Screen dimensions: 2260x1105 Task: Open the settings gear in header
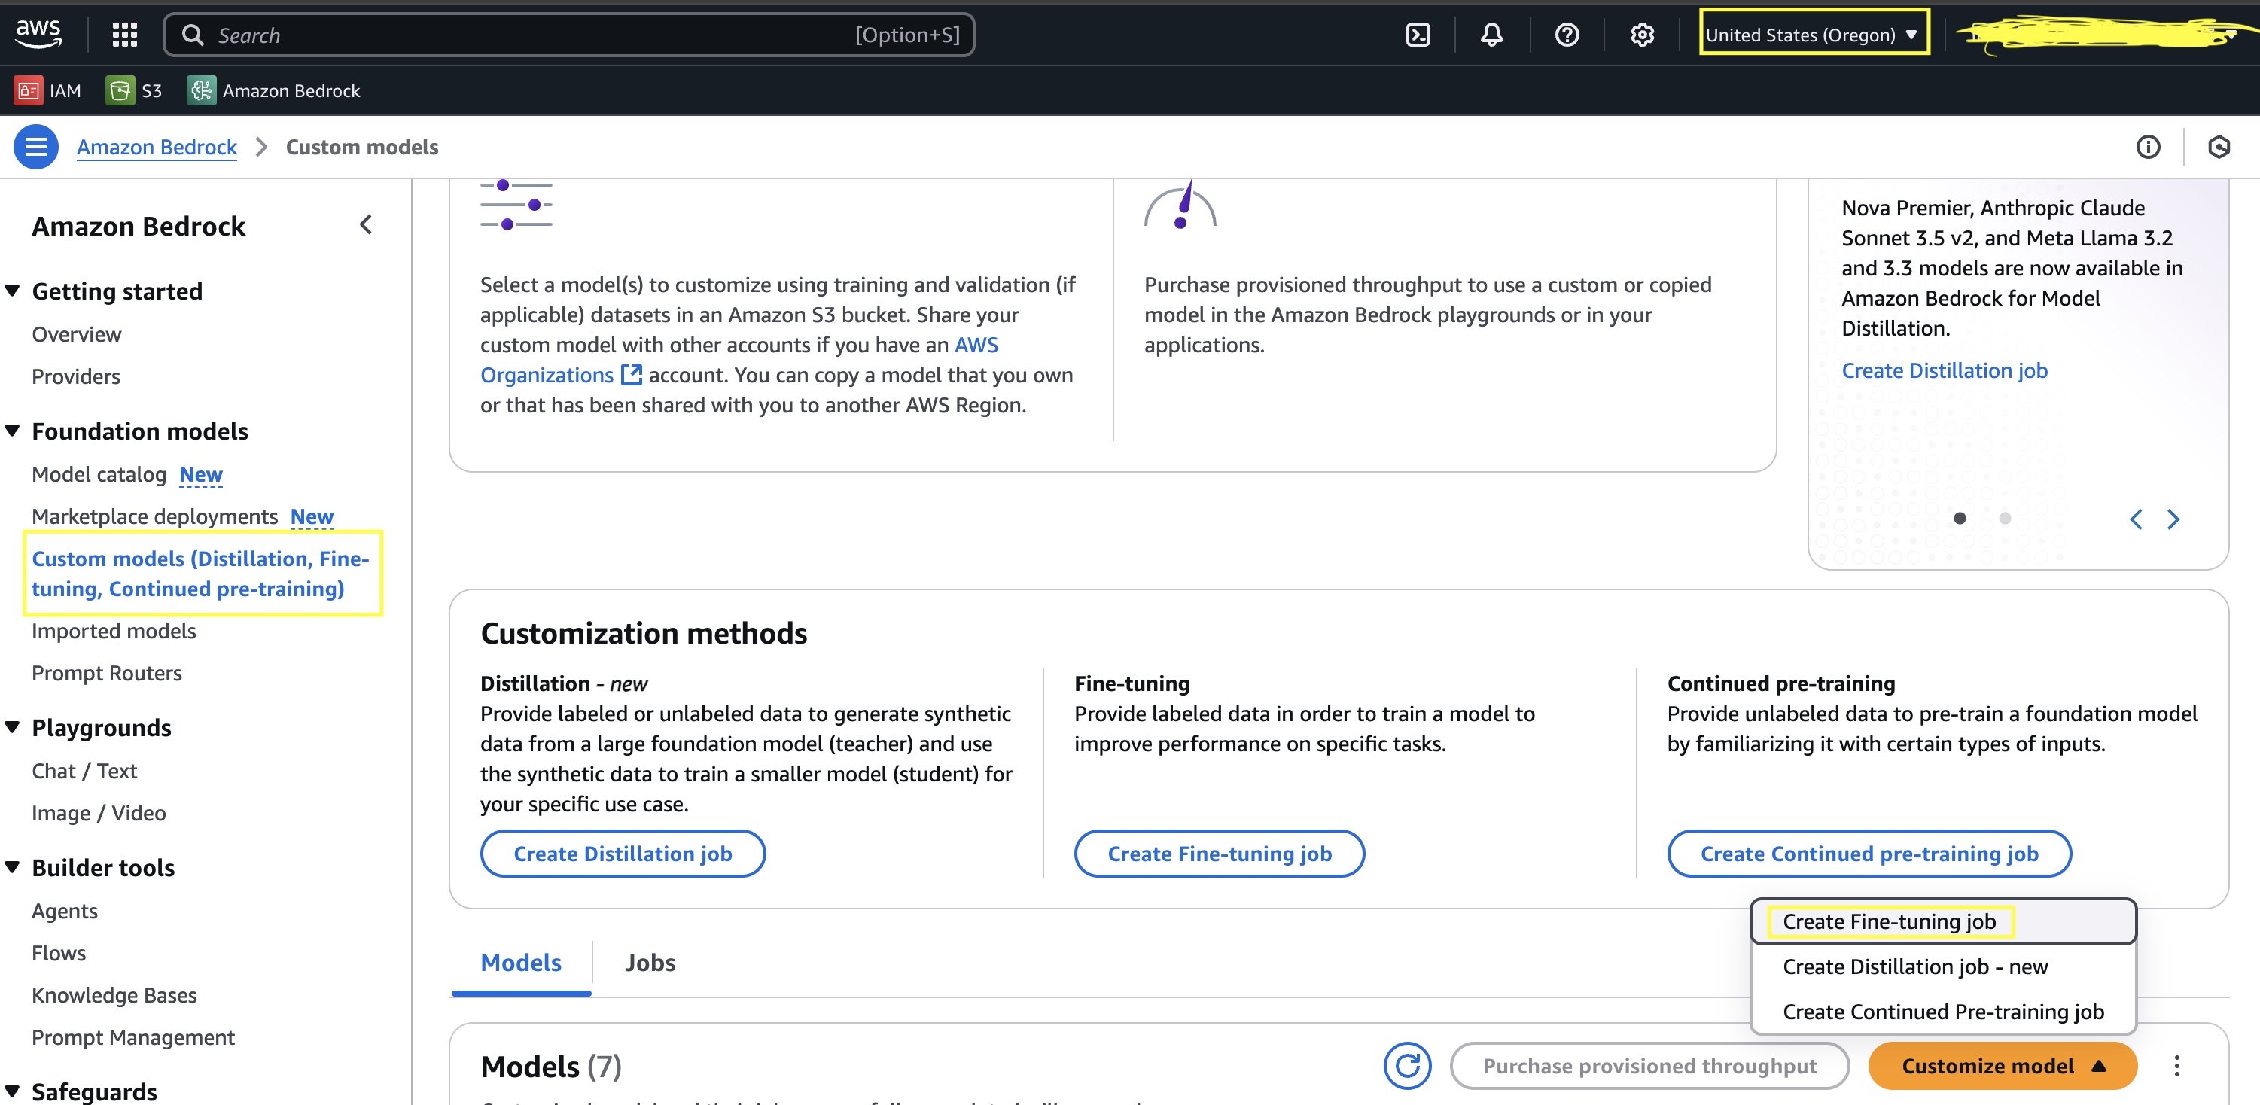[x=1641, y=35]
